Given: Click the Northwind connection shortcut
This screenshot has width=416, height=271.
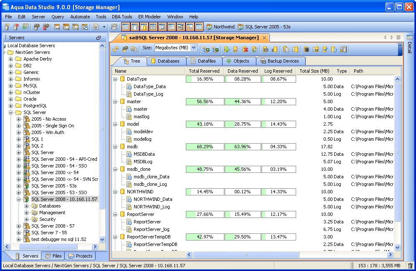Looking at the screenshot, I should tap(221, 27).
